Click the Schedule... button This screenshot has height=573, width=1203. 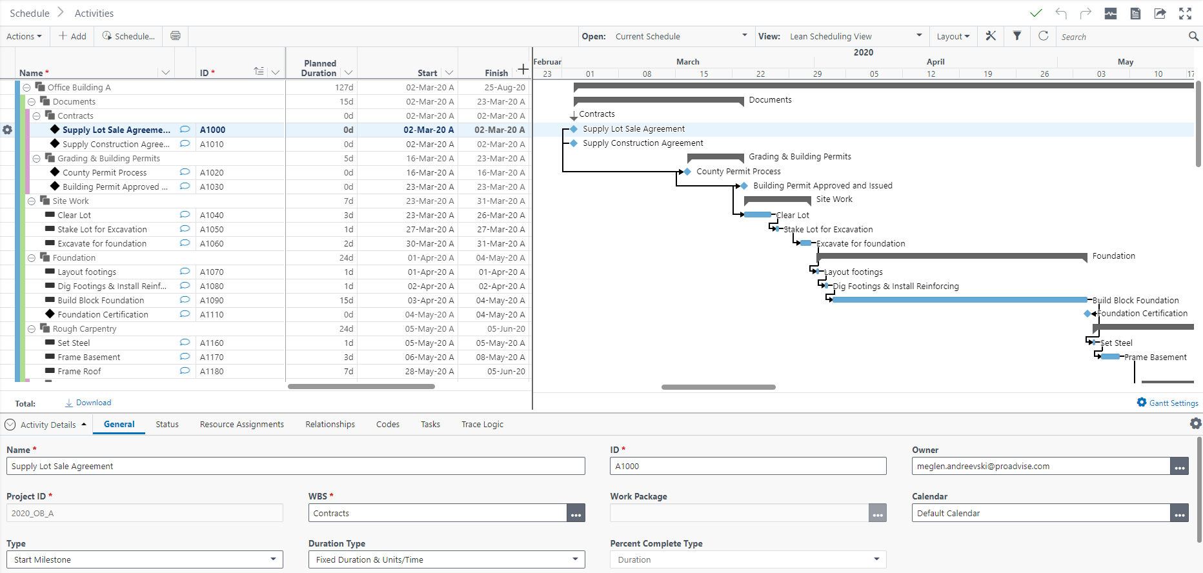pyautogui.click(x=129, y=36)
